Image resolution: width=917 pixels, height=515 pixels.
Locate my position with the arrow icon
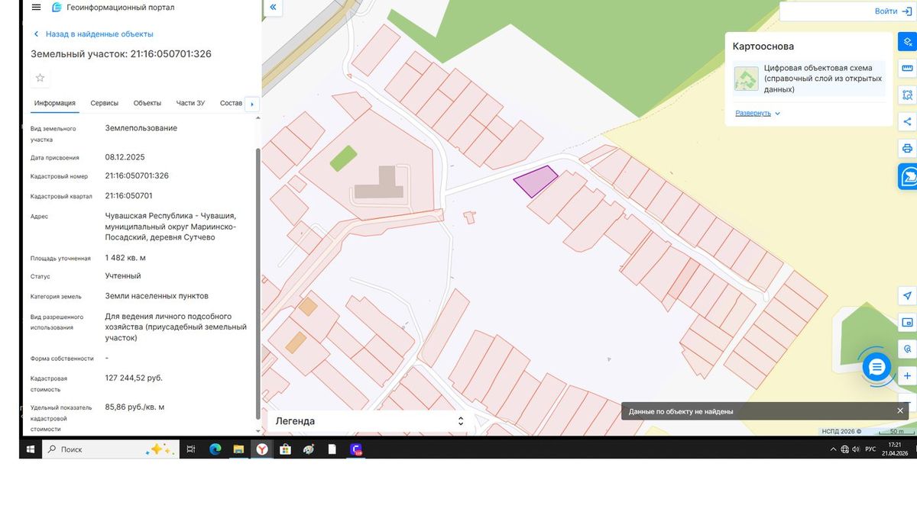(x=908, y=296)
